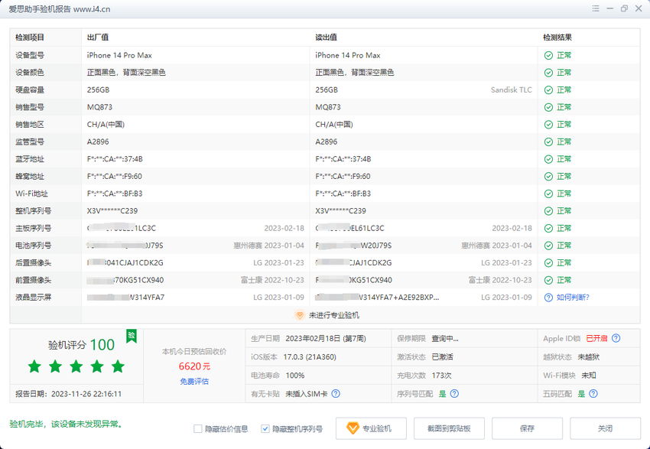Image resolution: width=650 pixels, height=449 pixels.
Task: Click the green check icon for 销售型号 row
Action: click(x=548, y=107)
